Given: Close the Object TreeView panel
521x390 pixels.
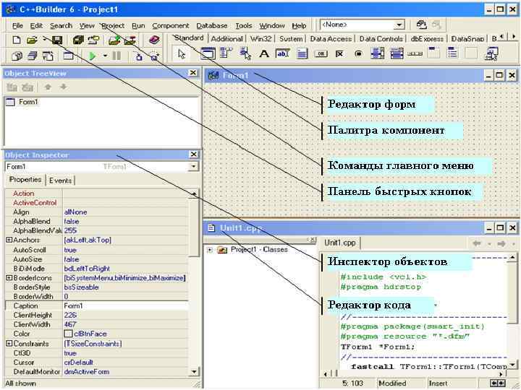Looking at the screenshot, I should coord(193,73).
